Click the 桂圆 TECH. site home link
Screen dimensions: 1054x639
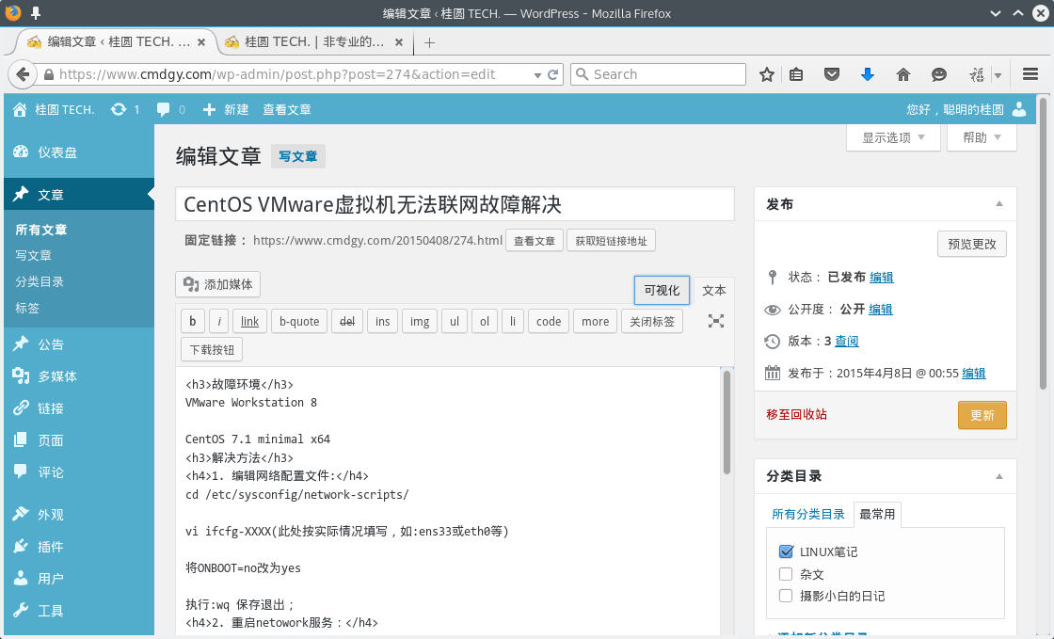point(54,109)
